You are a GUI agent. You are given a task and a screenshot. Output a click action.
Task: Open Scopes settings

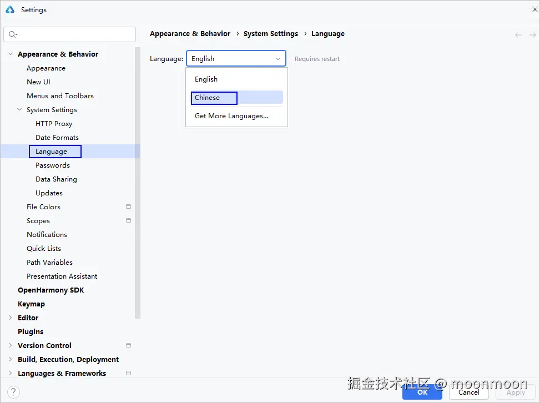click(38, 221)
